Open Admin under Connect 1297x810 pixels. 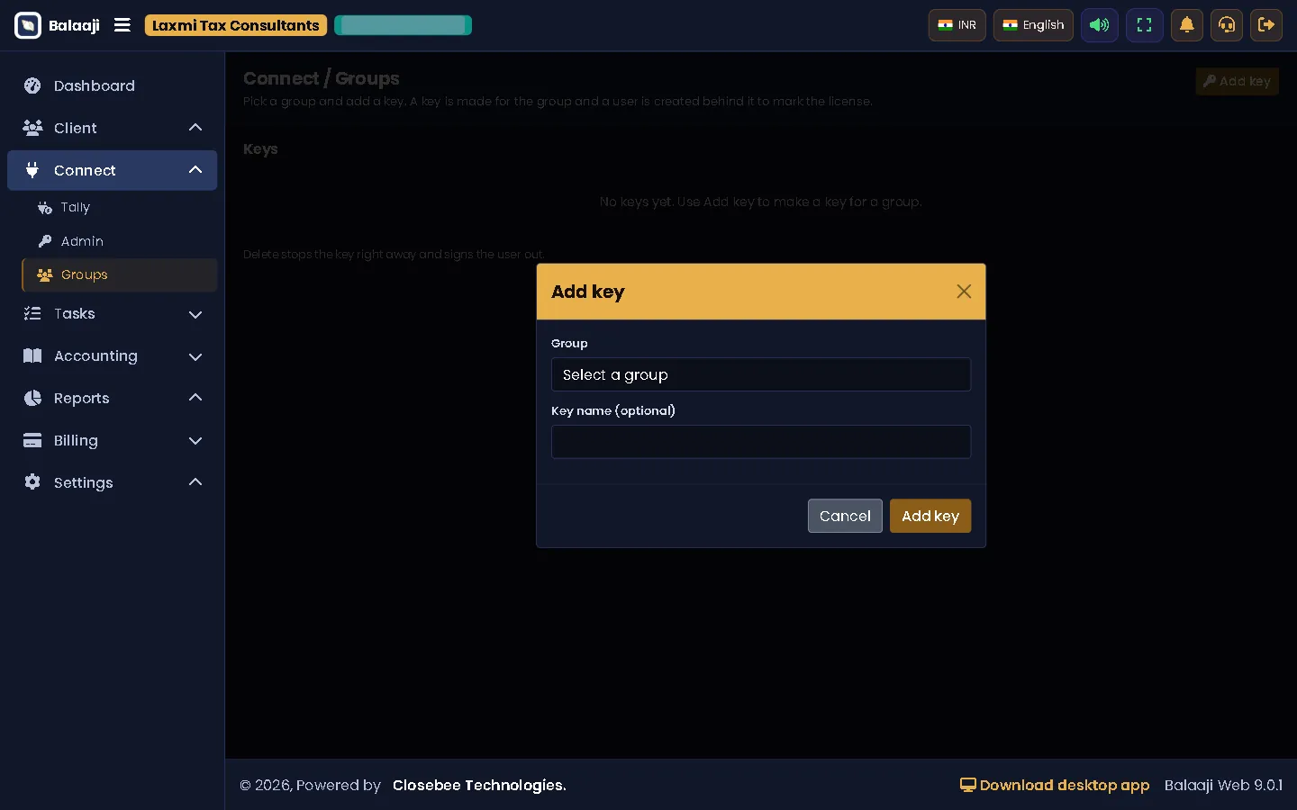click(120, 241)
